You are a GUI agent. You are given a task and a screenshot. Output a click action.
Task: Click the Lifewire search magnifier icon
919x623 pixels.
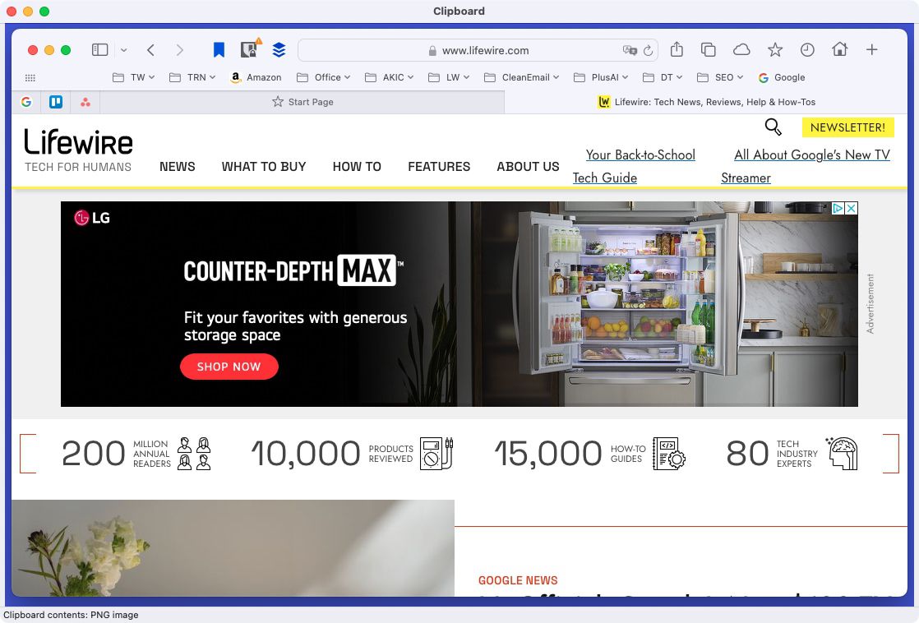click(773, 127)
